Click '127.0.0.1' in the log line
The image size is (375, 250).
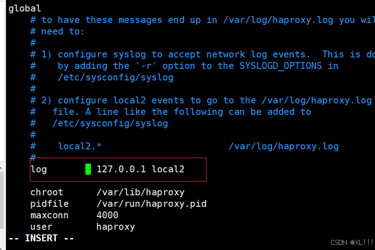pos(121,169)
